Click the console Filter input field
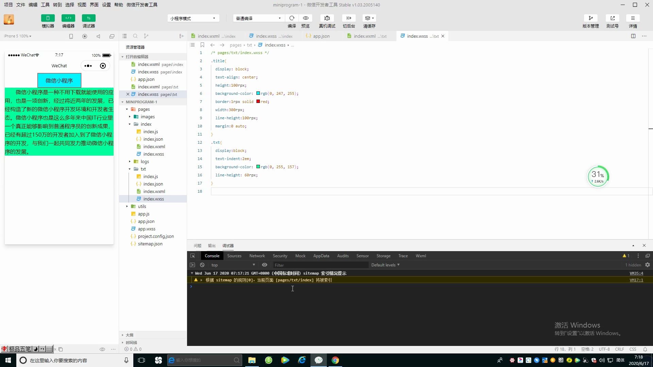The width and height of the screenshot is (653, 367). tap(320, 265)
